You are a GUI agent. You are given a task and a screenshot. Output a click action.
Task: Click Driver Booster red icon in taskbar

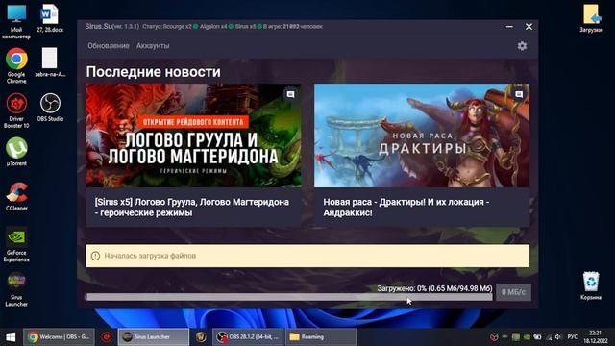point(107,337)
